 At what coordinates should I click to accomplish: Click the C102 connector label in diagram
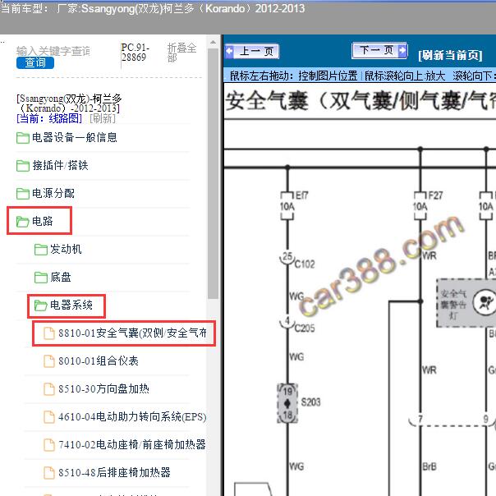305,264
